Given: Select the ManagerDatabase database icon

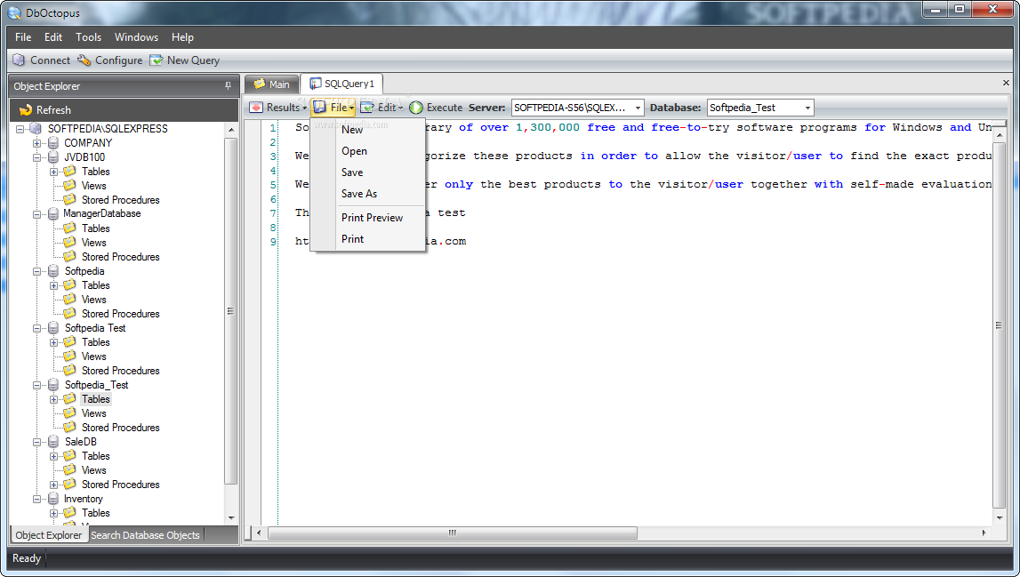Looking at the screenshot, I should (x=54, y=214).
